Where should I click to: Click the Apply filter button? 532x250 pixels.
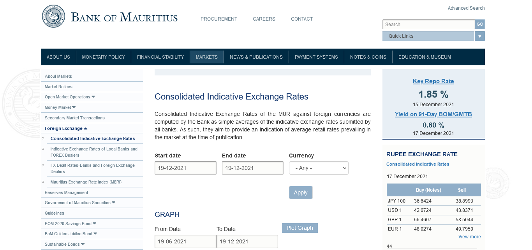click(x=300, y=192)
